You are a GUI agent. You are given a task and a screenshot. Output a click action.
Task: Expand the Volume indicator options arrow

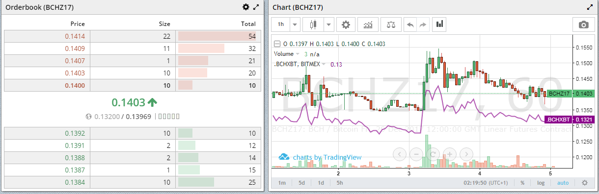[x=298, y=54]
